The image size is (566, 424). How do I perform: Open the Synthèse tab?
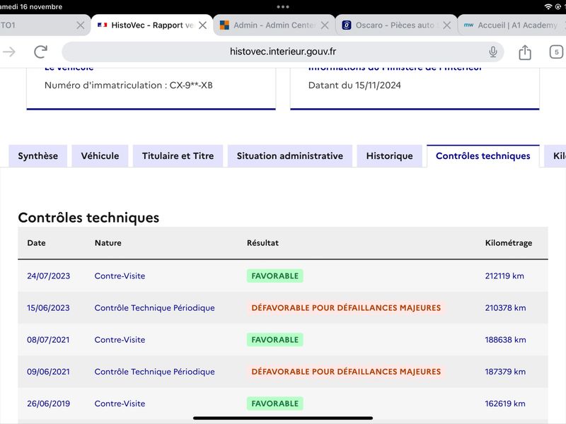38,156
